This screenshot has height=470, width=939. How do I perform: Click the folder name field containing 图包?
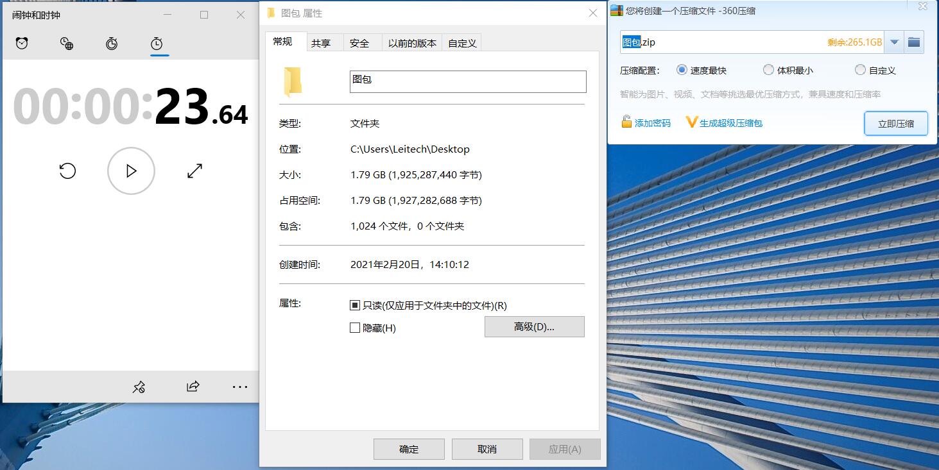coord(468,81)
